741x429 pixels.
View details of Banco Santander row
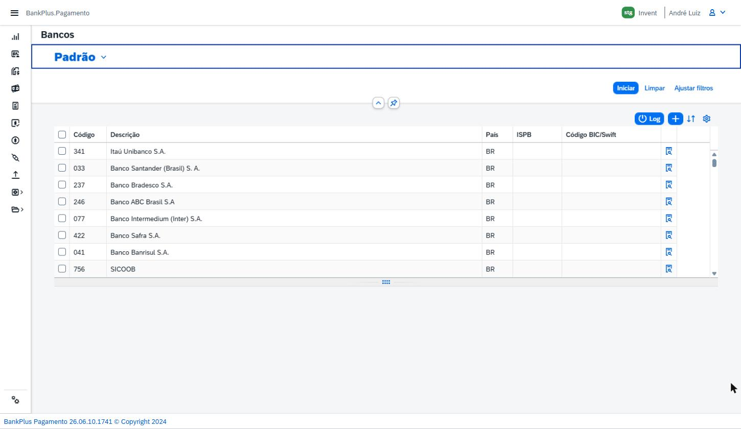coord(668,168)
